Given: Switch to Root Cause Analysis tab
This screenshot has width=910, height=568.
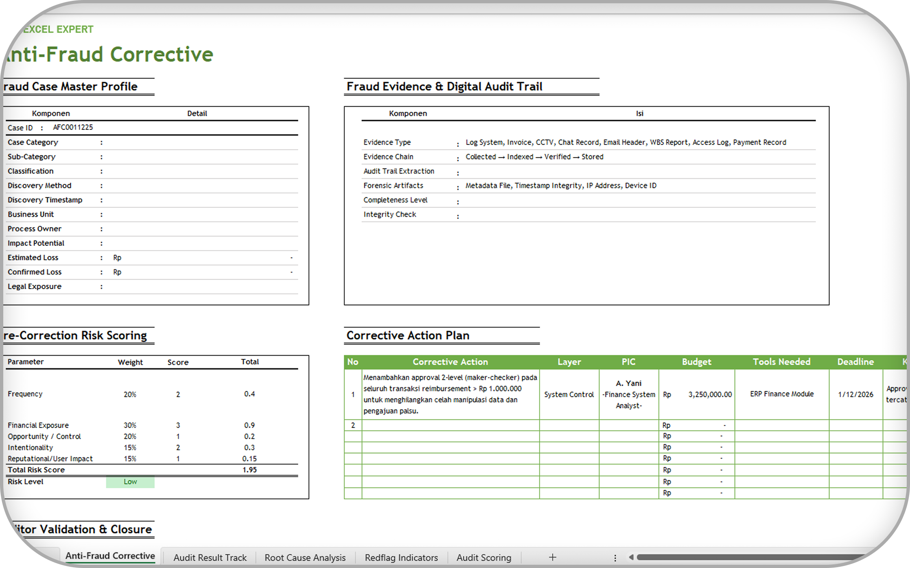Looking at the screenshot, I should coord(305,557).
